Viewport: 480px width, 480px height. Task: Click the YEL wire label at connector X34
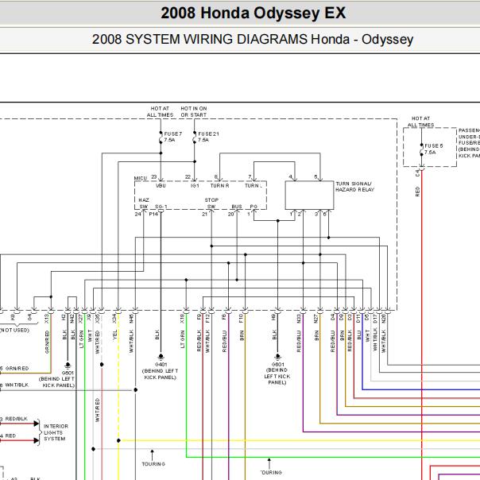coord(115,335)
